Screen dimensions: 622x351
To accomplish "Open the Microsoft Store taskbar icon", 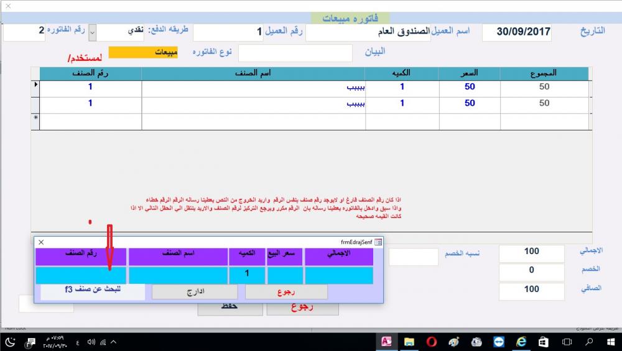I will point(543,342).
